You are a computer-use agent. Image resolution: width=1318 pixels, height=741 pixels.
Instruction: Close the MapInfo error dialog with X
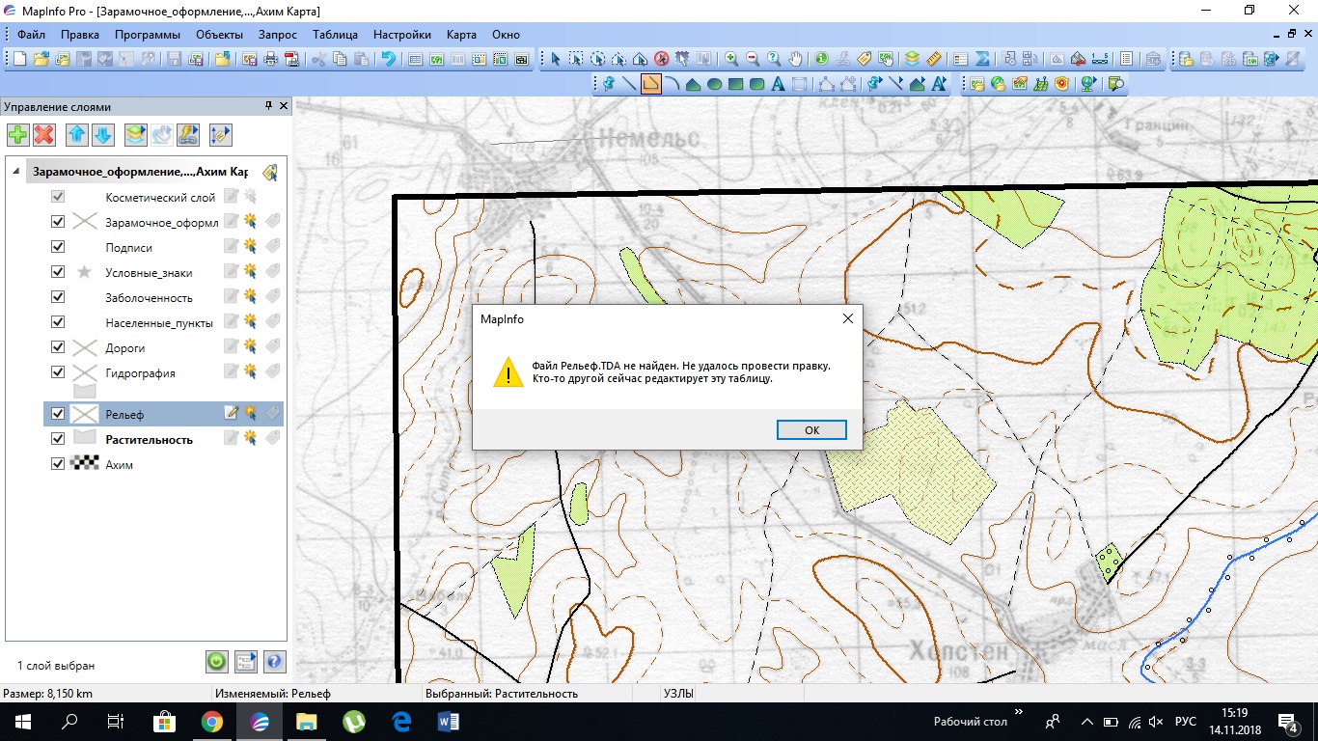[x=847, y=318]
